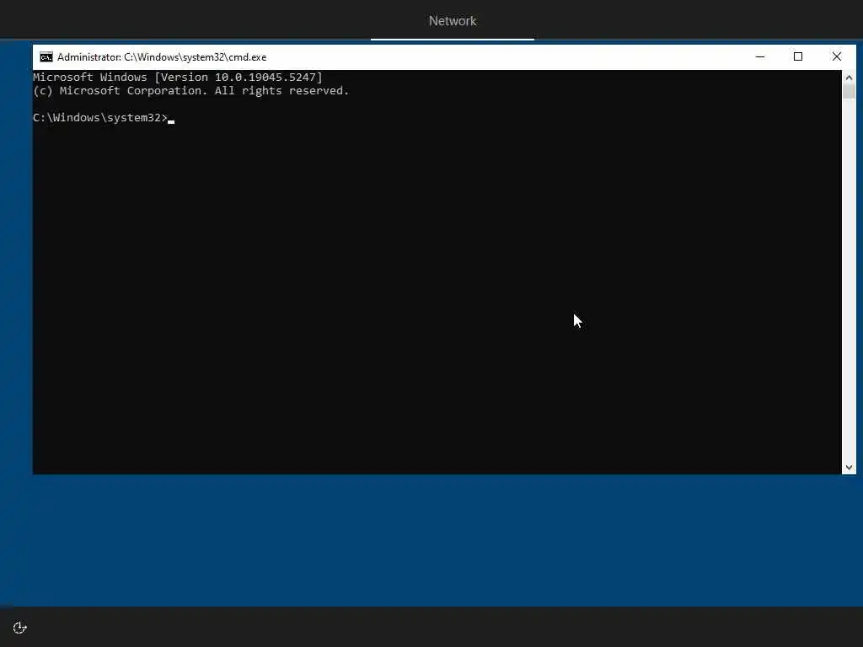
Task: Click the C:\Windows\system32> prompt line
Action: pyautogui.click(x=104, y=118)
